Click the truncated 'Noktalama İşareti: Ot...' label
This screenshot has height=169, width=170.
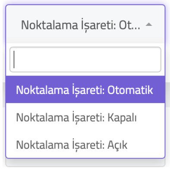point(81,25)
